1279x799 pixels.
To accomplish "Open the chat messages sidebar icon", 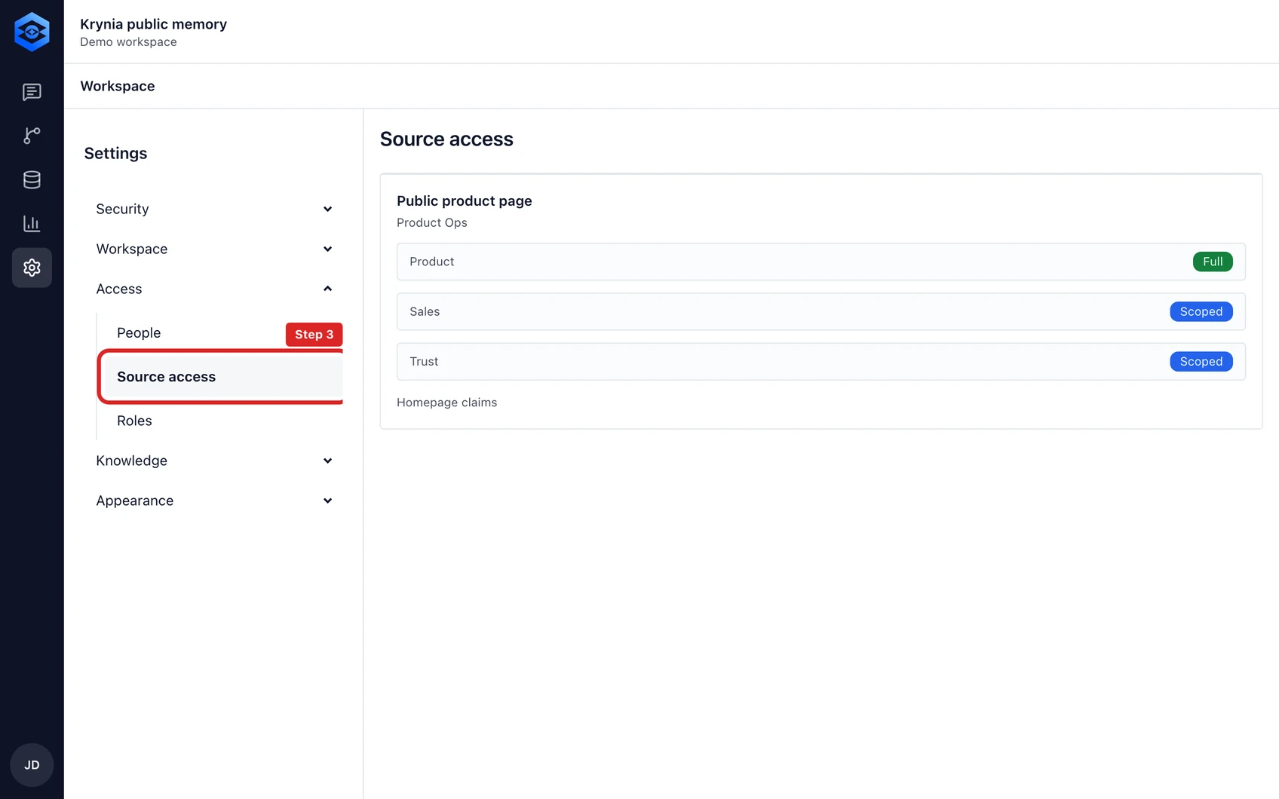I will tap(32, 92).
